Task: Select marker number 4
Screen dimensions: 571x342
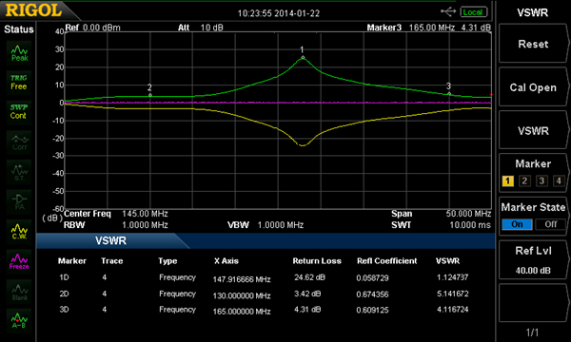Action: click(x=559, y=180)
